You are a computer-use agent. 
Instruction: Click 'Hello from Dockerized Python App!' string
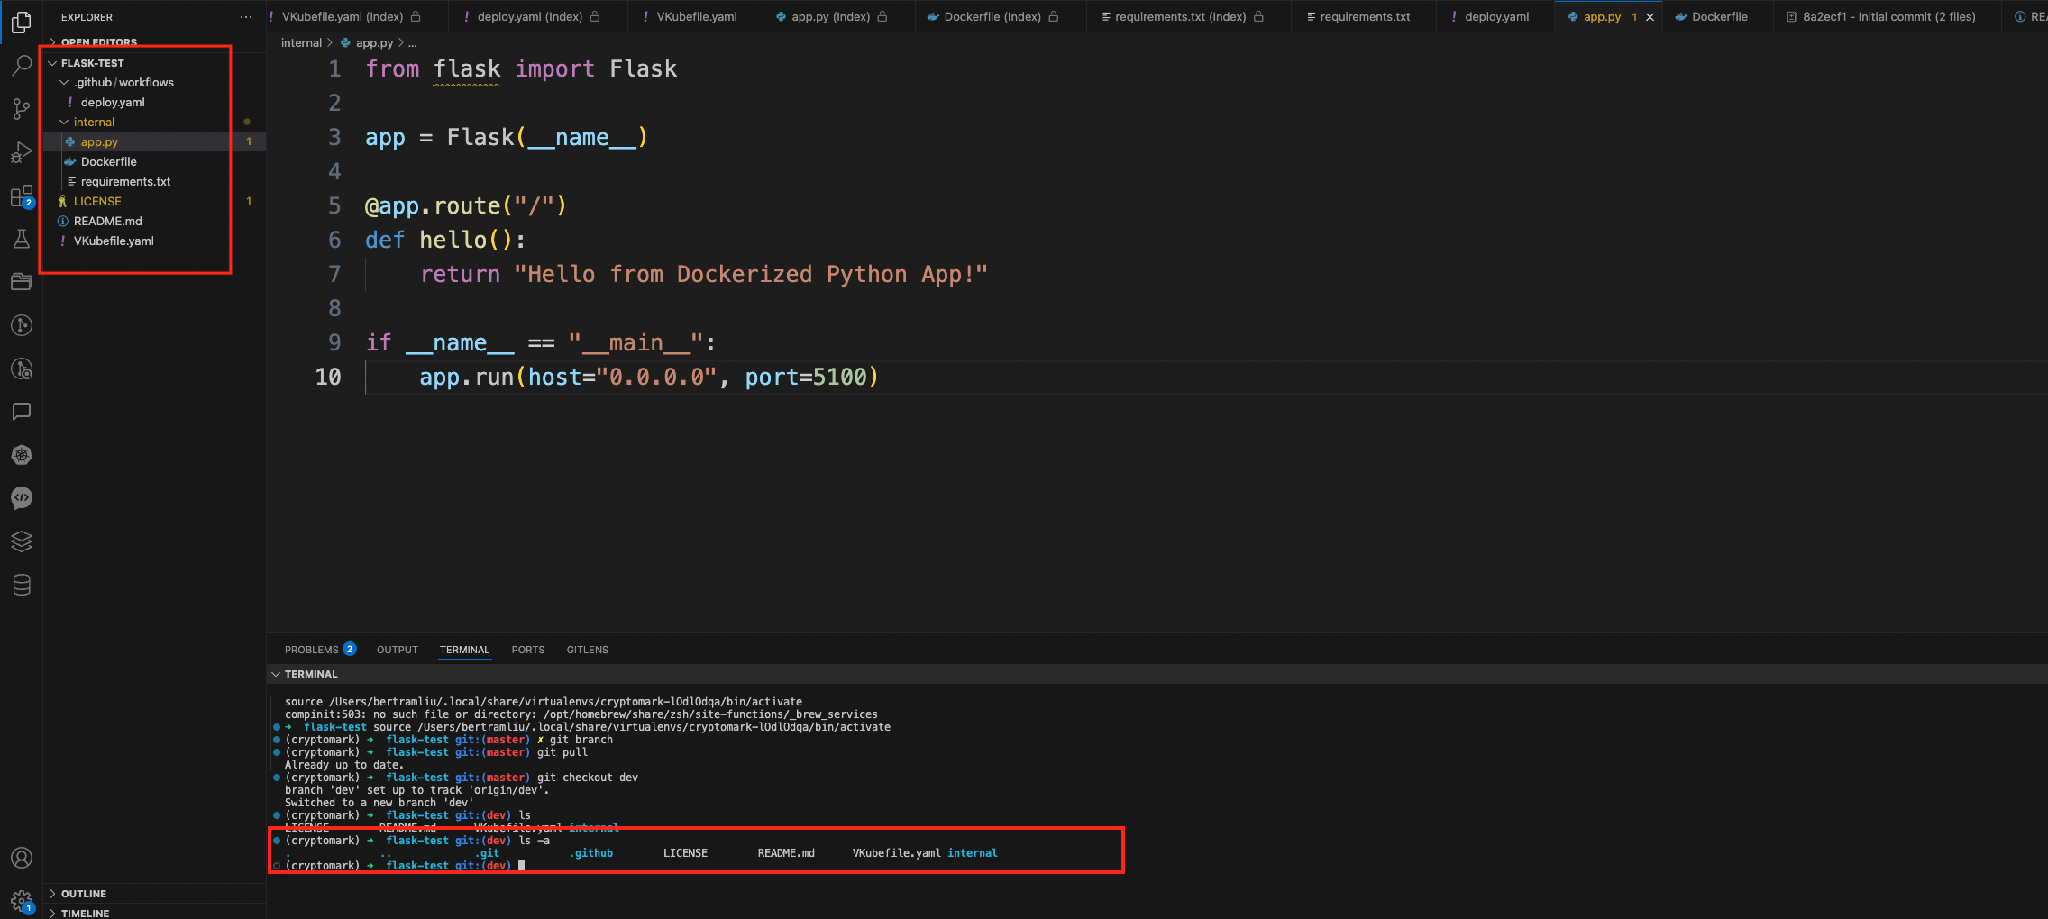click(751, 274)
